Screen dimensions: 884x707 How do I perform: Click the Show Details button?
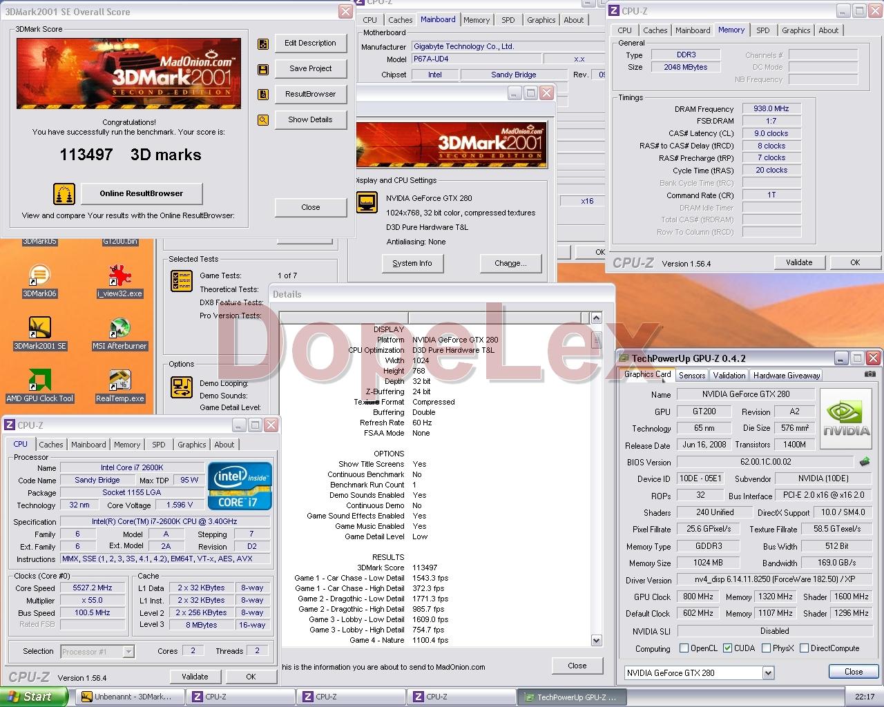pyautogui.click(x=310, y=119)
